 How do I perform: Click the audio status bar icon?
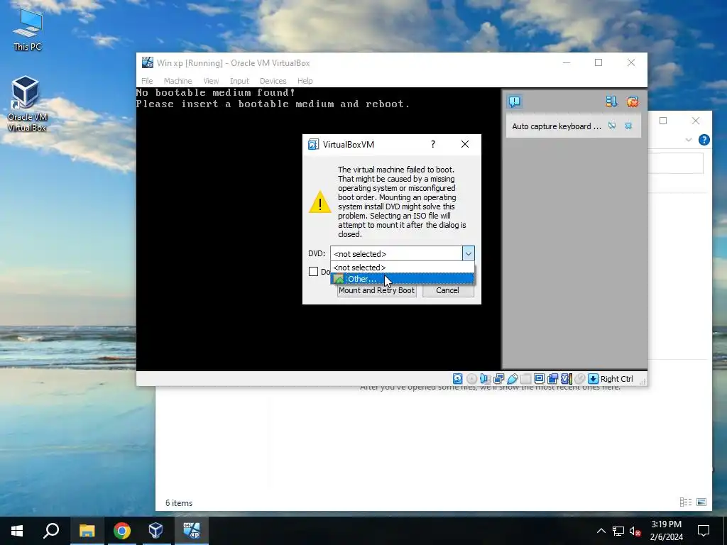click(485, 379)
